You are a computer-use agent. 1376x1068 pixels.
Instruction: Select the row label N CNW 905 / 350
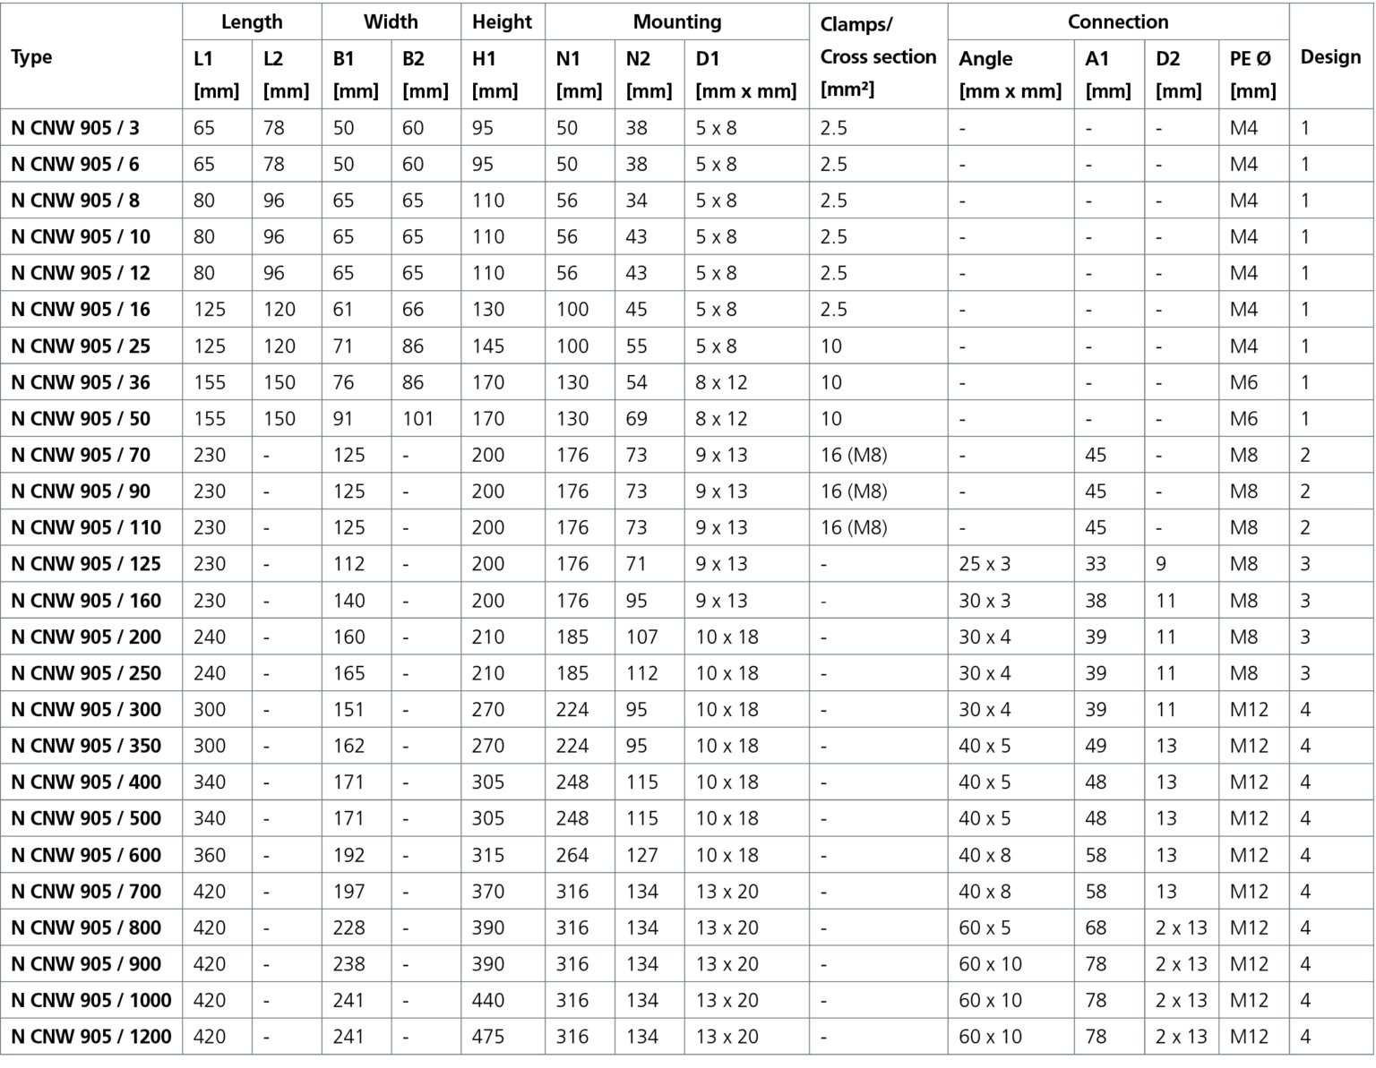[x=86, y=746]
